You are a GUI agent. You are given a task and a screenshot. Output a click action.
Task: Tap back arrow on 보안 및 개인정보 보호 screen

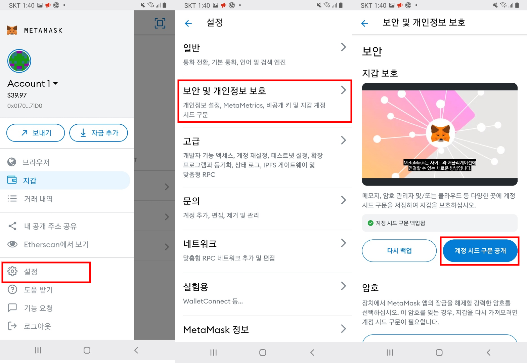point(365,23)
